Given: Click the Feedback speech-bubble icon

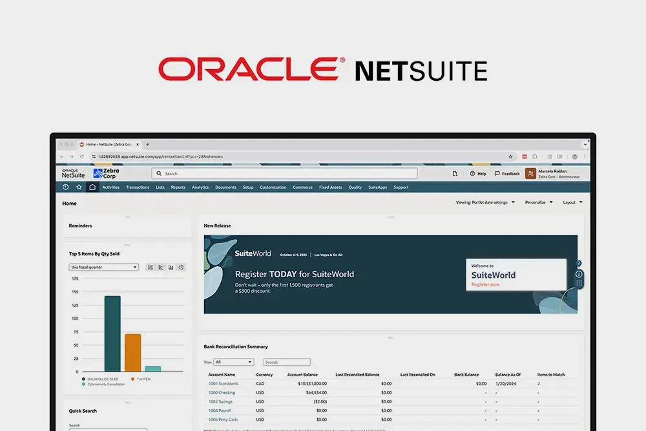Looking at the screenshot, I should [497, 173].
